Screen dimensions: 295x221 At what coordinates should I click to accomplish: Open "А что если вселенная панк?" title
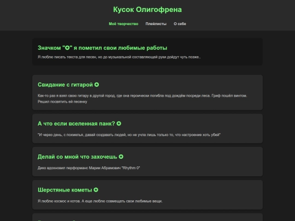tap(76, 124)
